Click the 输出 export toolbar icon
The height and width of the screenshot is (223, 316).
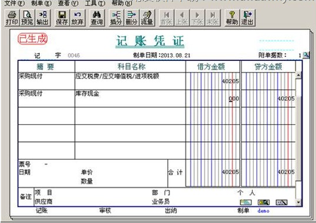click(43, 18)
